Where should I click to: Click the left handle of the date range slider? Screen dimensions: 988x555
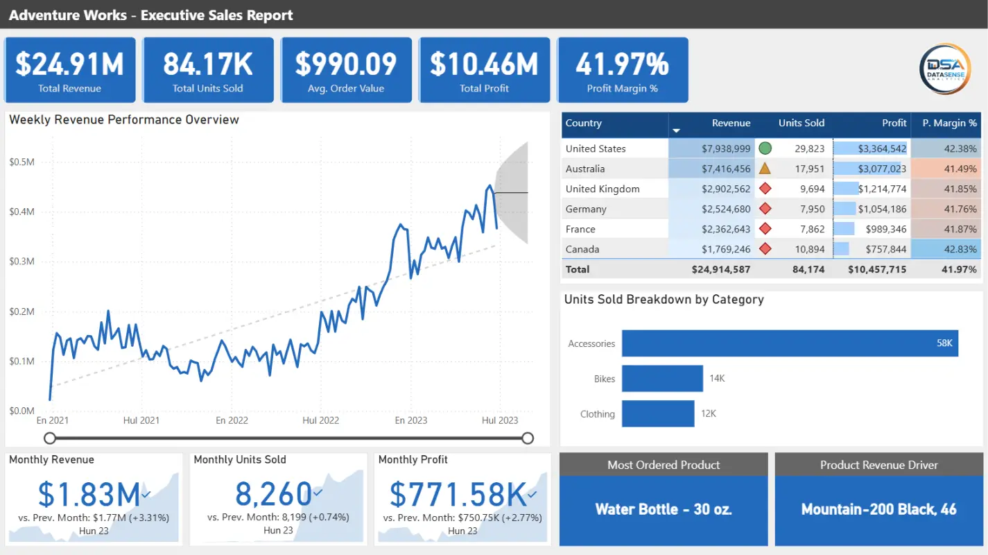click(50, 438)
